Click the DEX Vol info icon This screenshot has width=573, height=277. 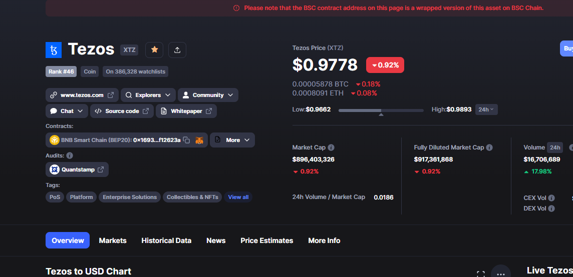click(551, 208)
